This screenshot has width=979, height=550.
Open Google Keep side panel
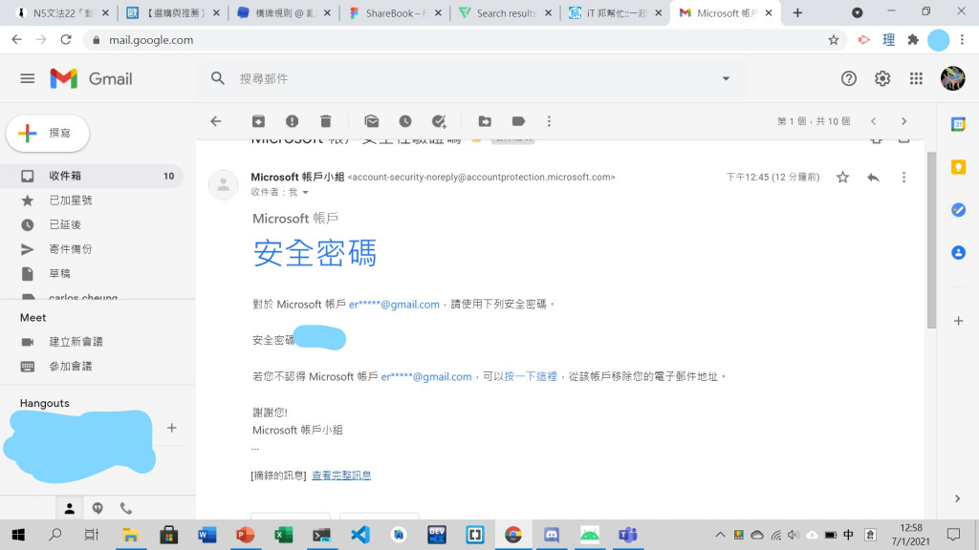click(x=958, y=167)
